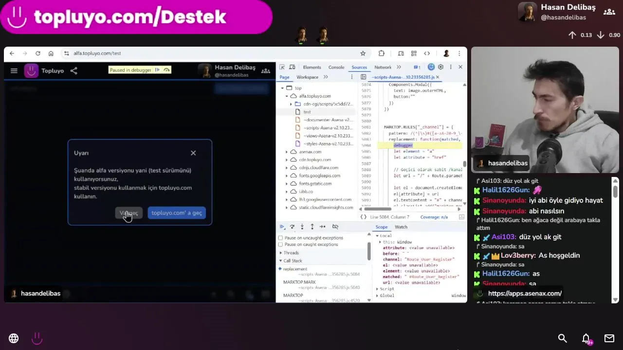Screen dimensions: 623x350
Task: Expand the Global scope entry
Action: (377, 296)
